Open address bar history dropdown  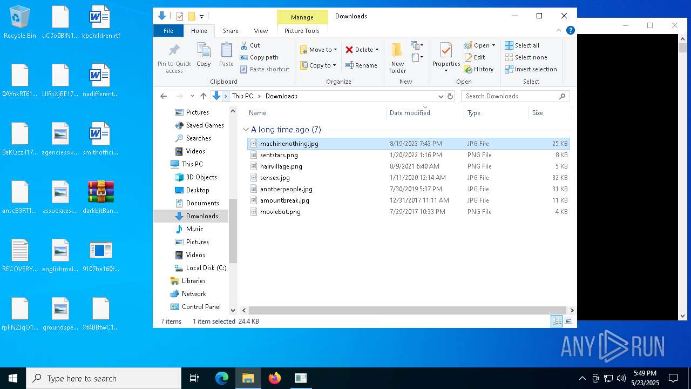coord(441,96)
